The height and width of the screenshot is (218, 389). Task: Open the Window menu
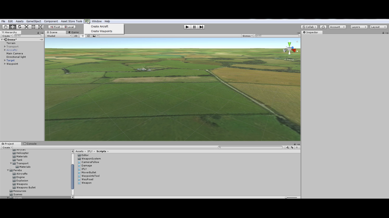click(97, 21)
